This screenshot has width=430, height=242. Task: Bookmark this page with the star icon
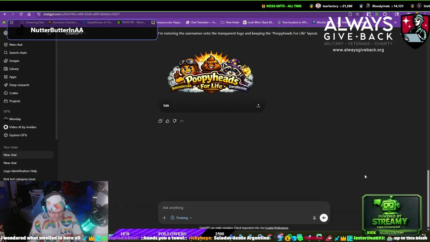[357, 14]
